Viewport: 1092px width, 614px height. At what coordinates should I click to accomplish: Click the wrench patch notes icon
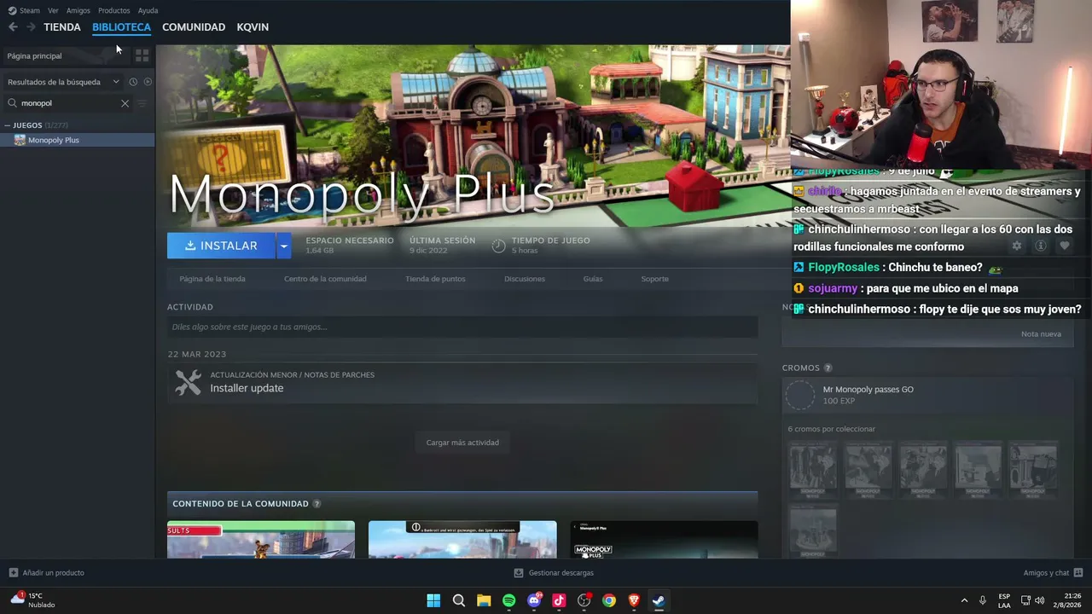pos(189,382)
